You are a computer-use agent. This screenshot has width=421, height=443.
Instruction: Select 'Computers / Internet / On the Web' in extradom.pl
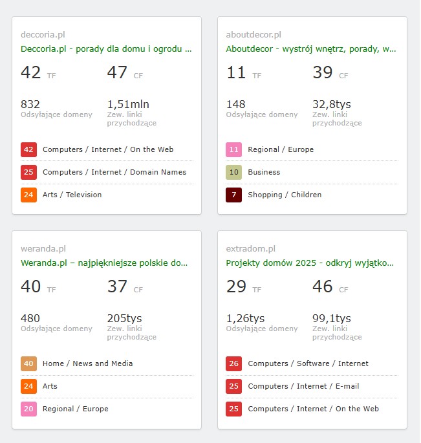tap(314, 409)
